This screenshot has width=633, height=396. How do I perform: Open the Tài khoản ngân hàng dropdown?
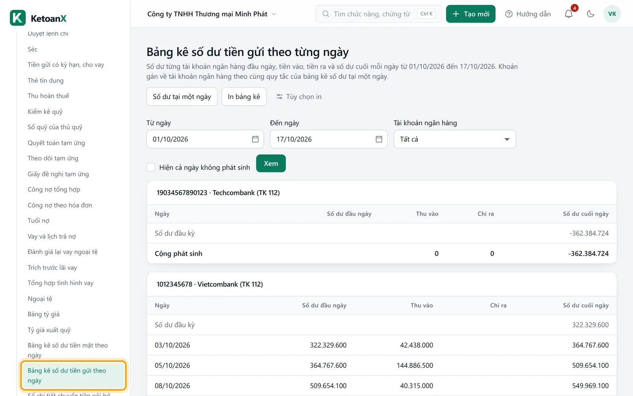[x=455, y=139]
